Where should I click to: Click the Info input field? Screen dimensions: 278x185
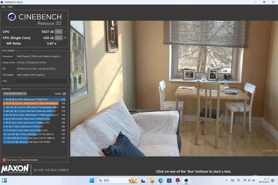[41, 81]
